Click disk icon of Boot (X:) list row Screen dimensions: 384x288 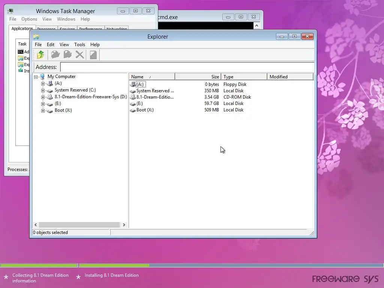coord(133,110)
